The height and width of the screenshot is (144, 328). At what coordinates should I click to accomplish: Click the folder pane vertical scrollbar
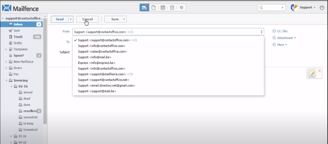click(x=45, y=71)
